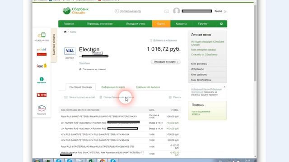The height and width of the screenshot is (162, 289).
Task: Select the Yandex Money quick-pay icon
Action: point(42,66)
